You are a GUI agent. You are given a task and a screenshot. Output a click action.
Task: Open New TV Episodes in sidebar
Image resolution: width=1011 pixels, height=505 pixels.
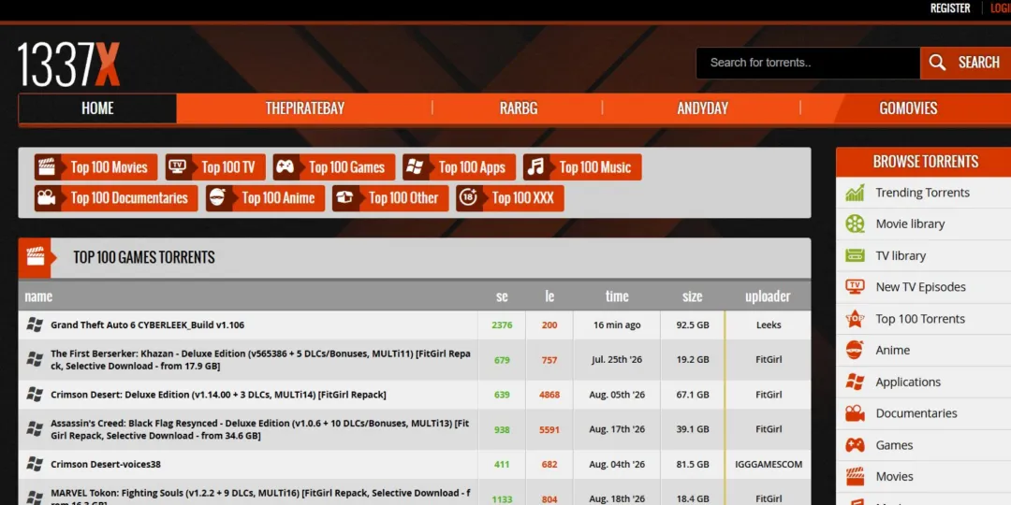[923, 287]
